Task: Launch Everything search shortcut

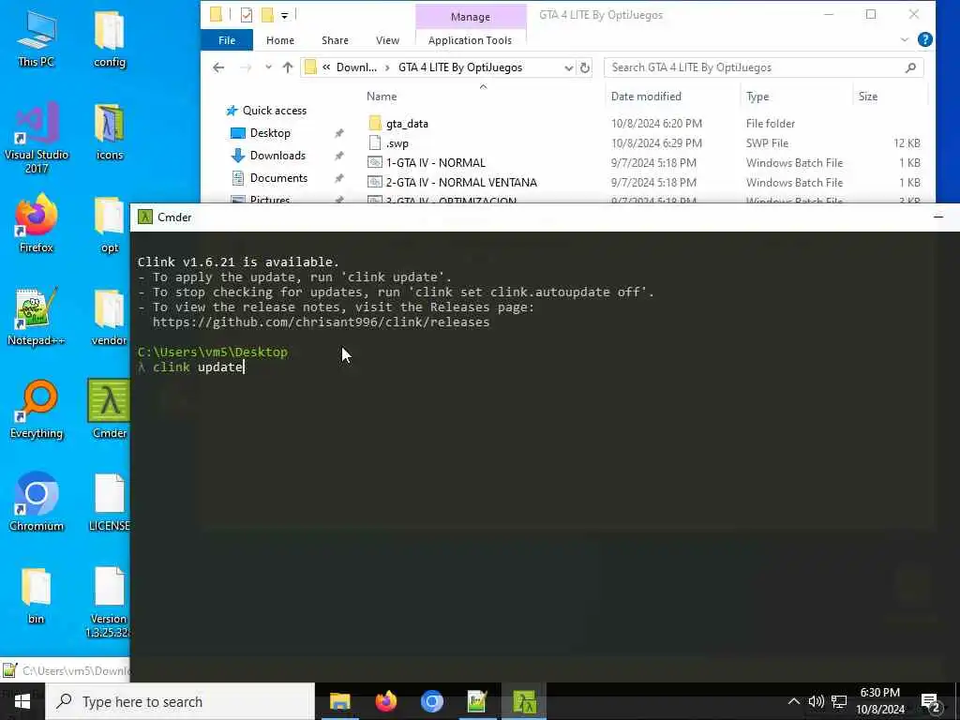Action: pos(37,410)
